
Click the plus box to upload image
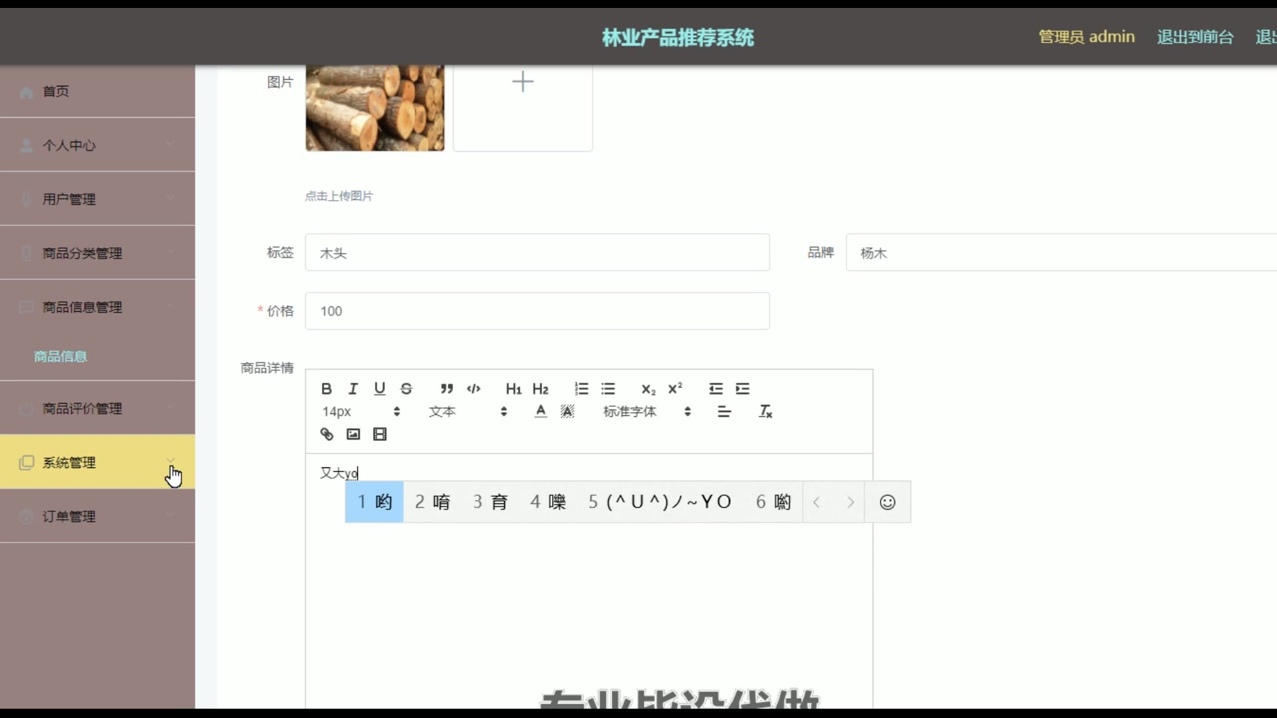[523, 108]
